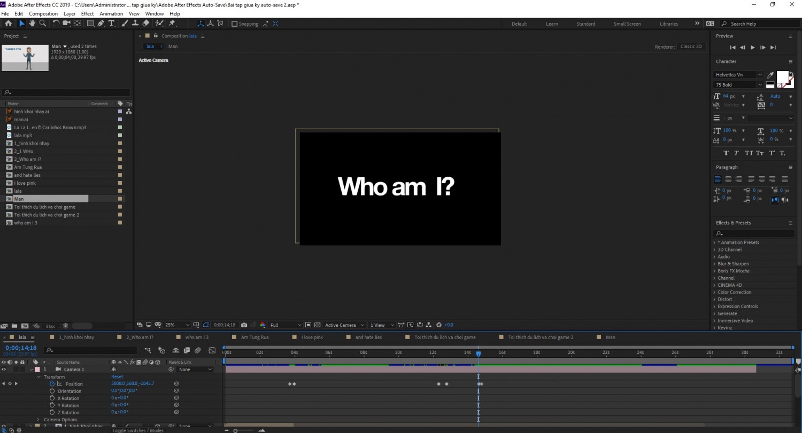Screen dimensions: 802x433
Task: Switch to the I love pink timeline tab
Action: tap(312, 337)
